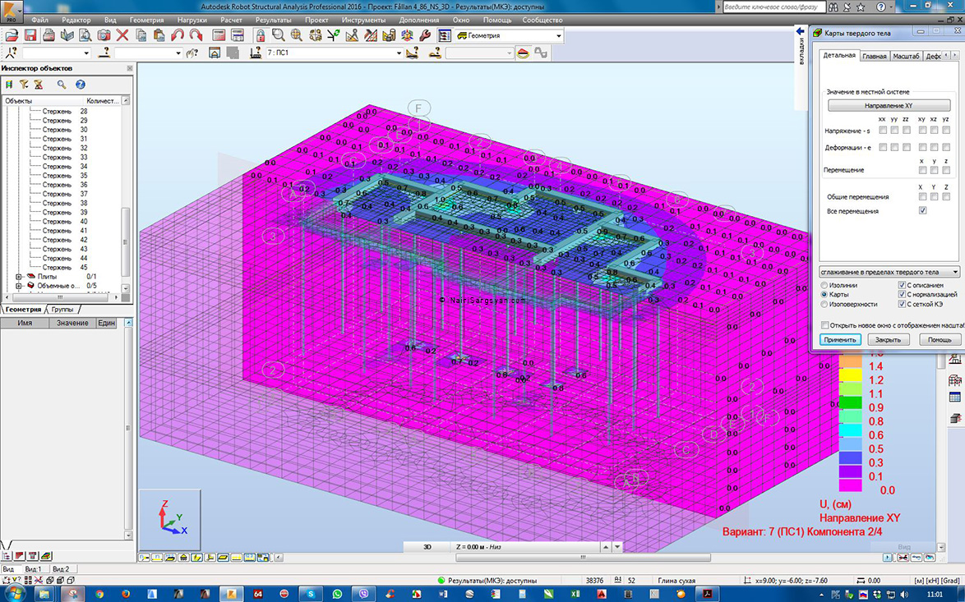Click the red-yellow result maps icon
This screenshot has width=965, height=602.
point(523,53)
